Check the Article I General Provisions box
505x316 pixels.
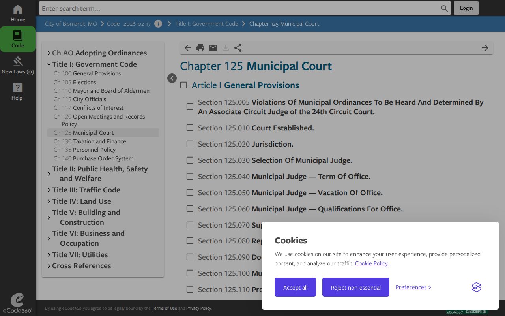point(183,85)
